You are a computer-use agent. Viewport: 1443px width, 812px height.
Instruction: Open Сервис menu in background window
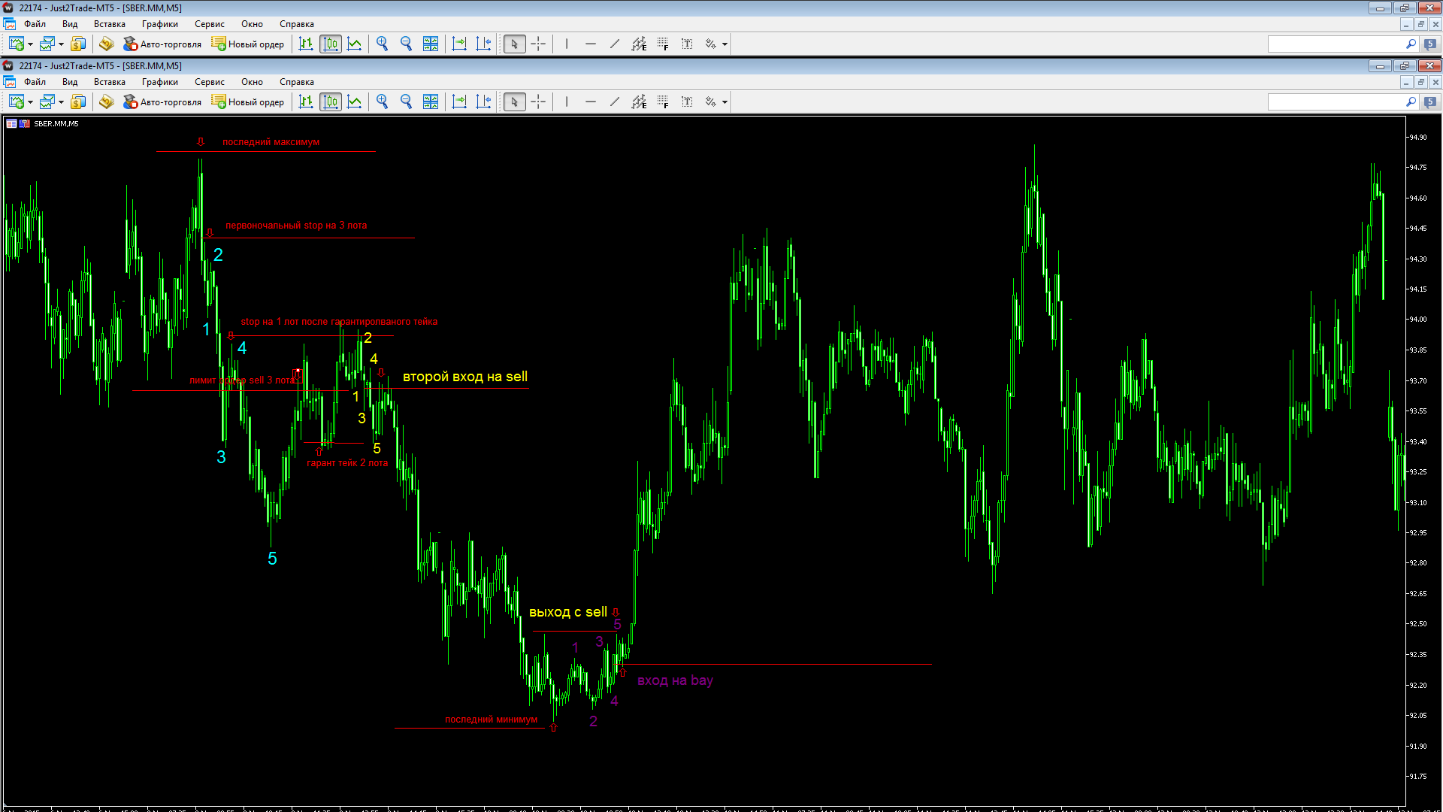pyautogui.click(x=210, y=24)
